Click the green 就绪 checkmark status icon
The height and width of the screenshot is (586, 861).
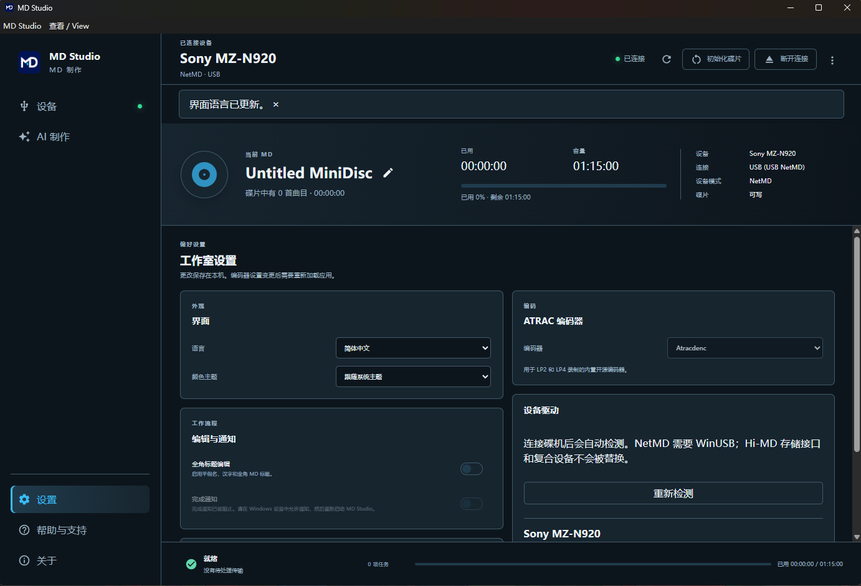tap(191, 564)
